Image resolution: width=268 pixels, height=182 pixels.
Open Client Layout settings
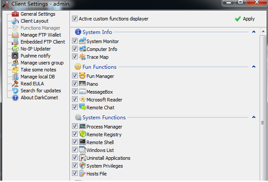point(34,21)
